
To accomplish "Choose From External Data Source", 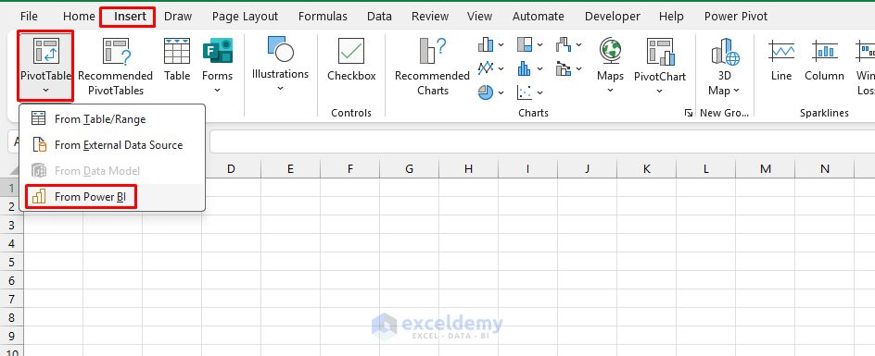I will [112, 145].
